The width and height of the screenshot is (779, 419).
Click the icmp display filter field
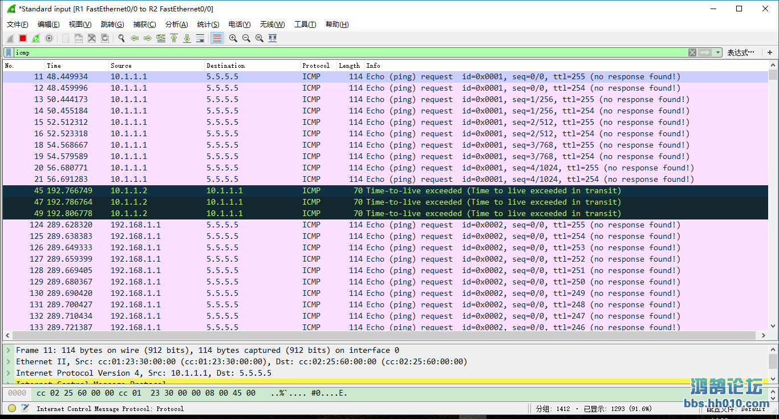click(x=351, y=52)
